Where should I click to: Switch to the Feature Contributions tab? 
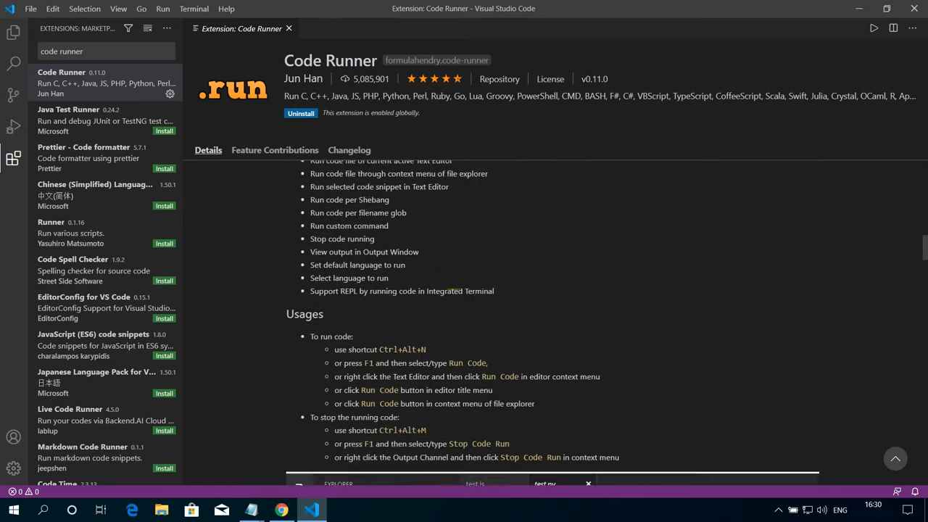tap(275, 150)
